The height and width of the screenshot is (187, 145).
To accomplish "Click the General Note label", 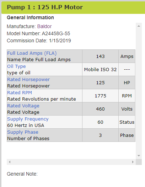I will pyautogui.click(x=22, y=174).
